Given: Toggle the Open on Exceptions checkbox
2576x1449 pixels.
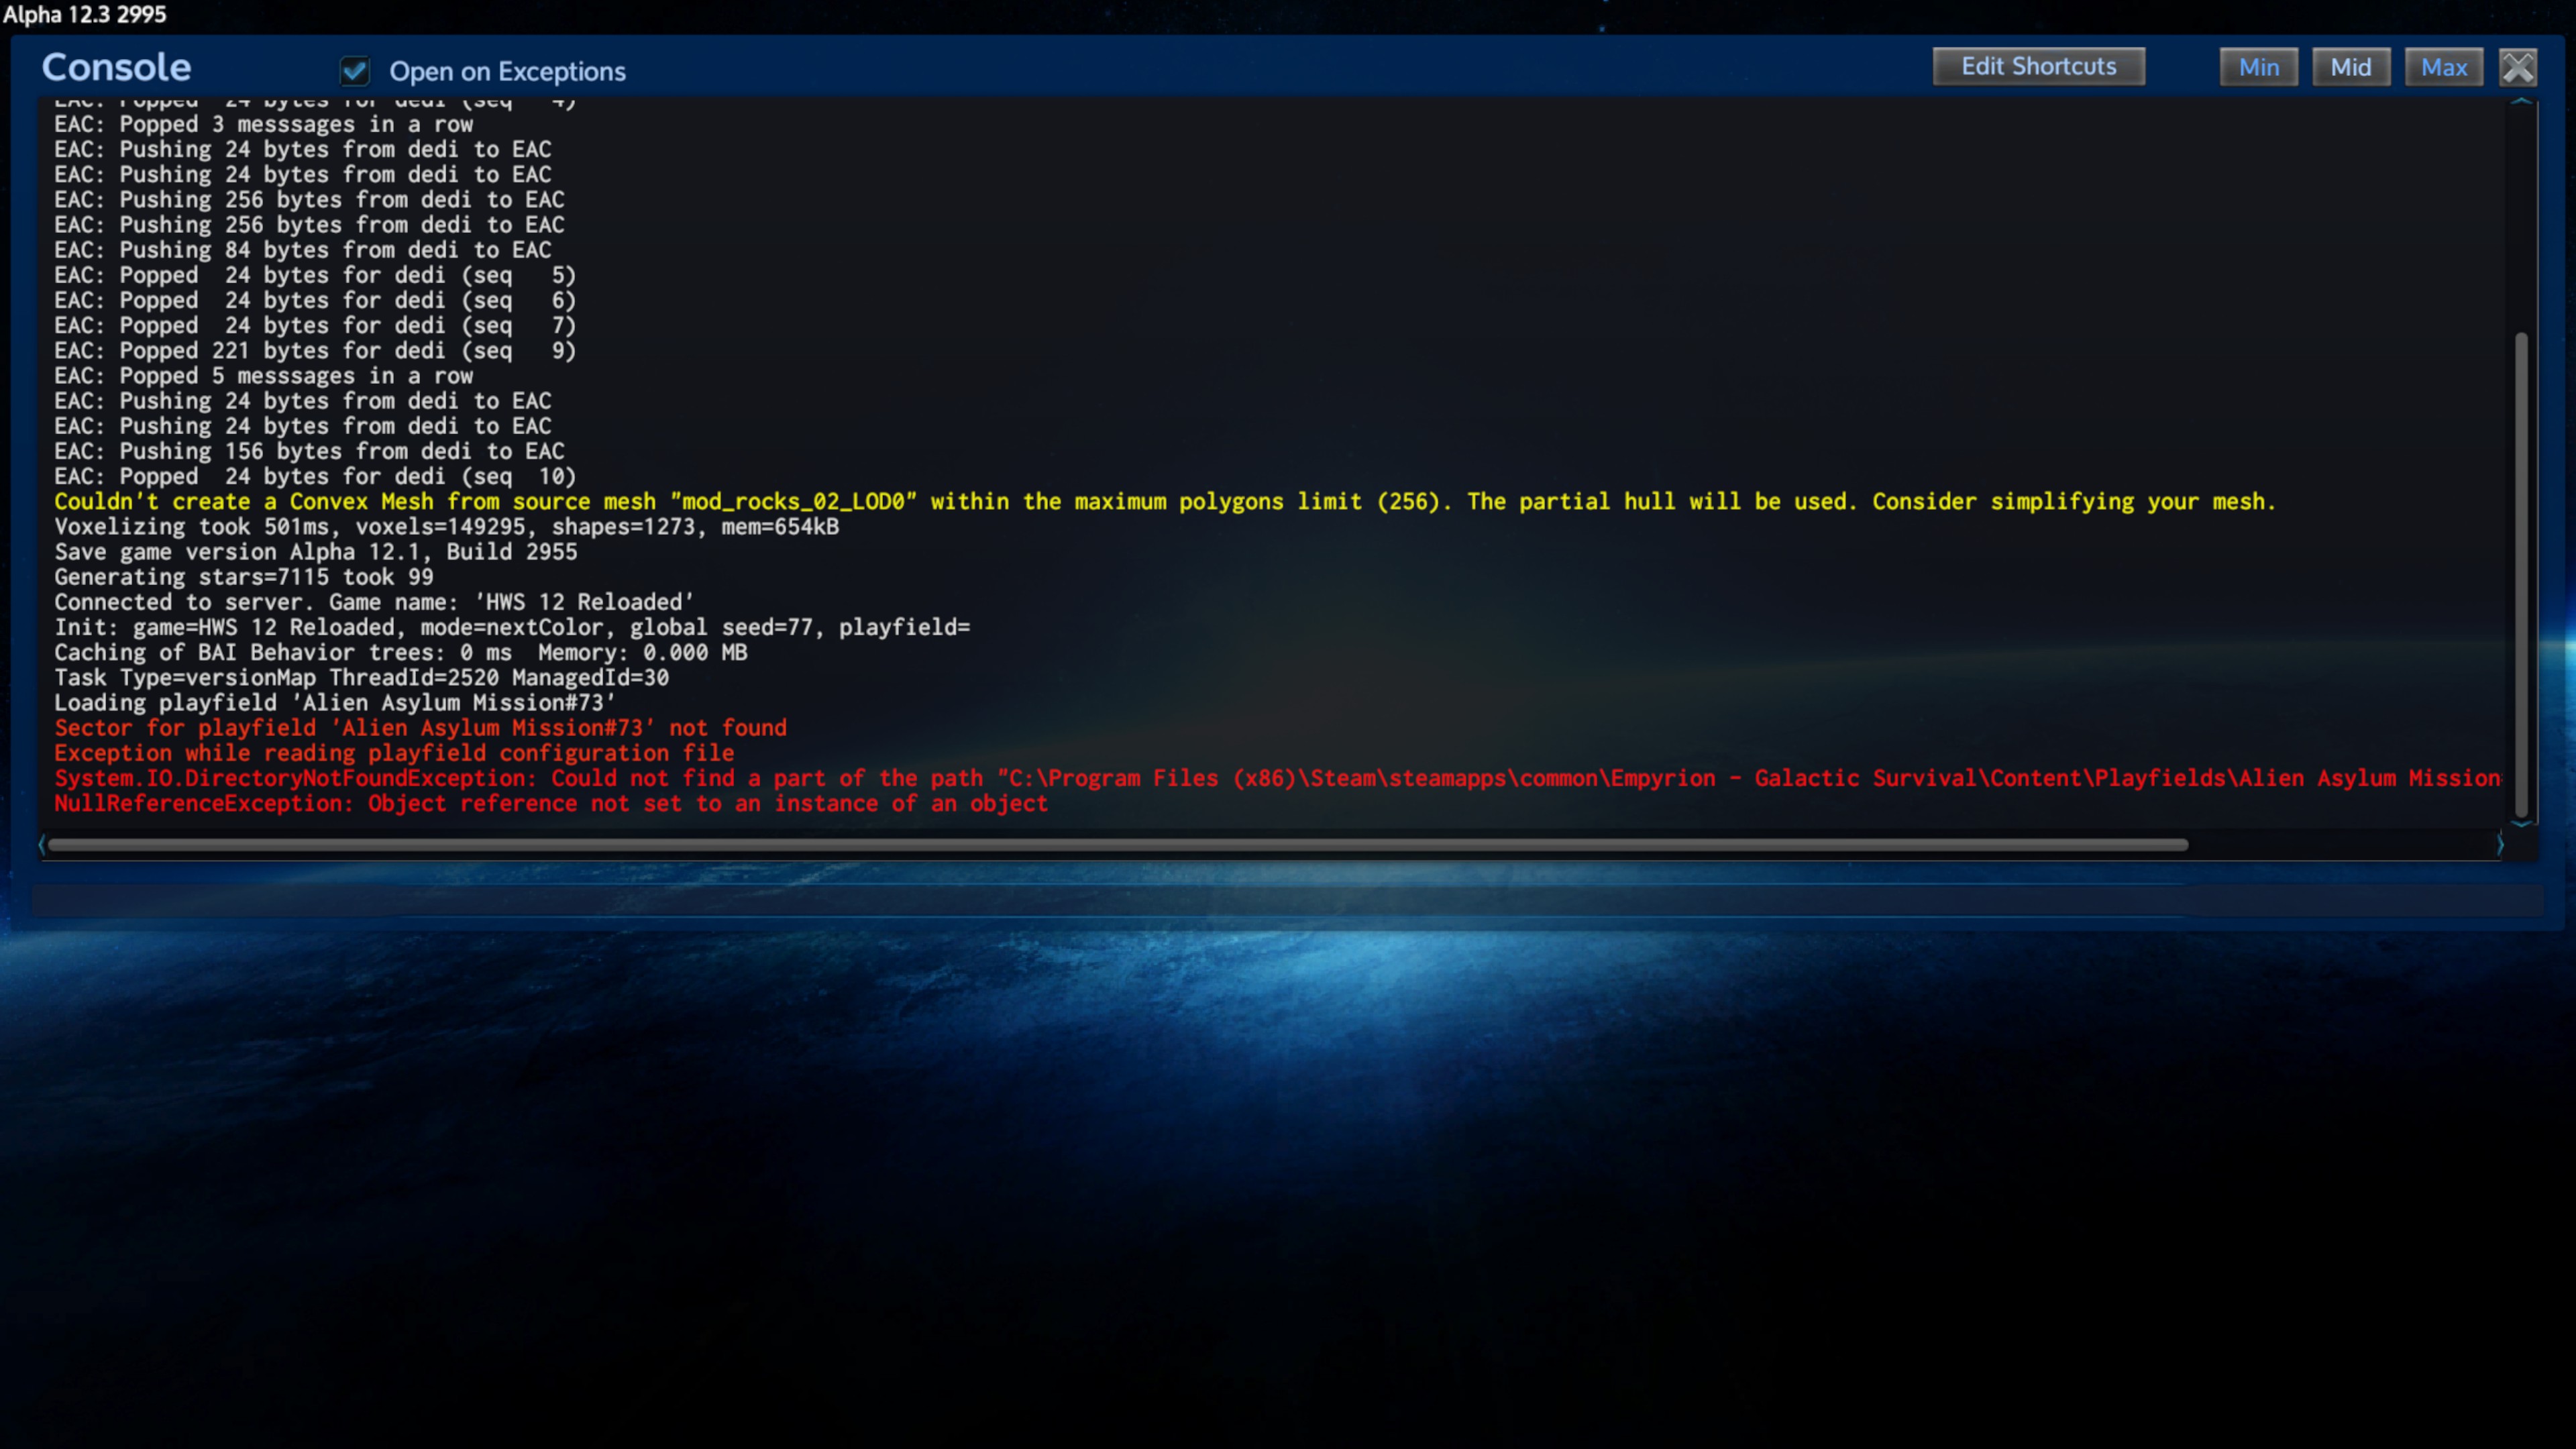Looking at the screenshot, I should (x=355, y=71).
